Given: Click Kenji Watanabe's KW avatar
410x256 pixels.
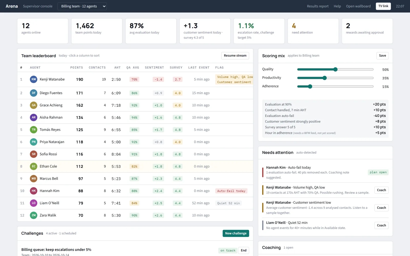Looking at the screenshot, I should tap(34, 79).
